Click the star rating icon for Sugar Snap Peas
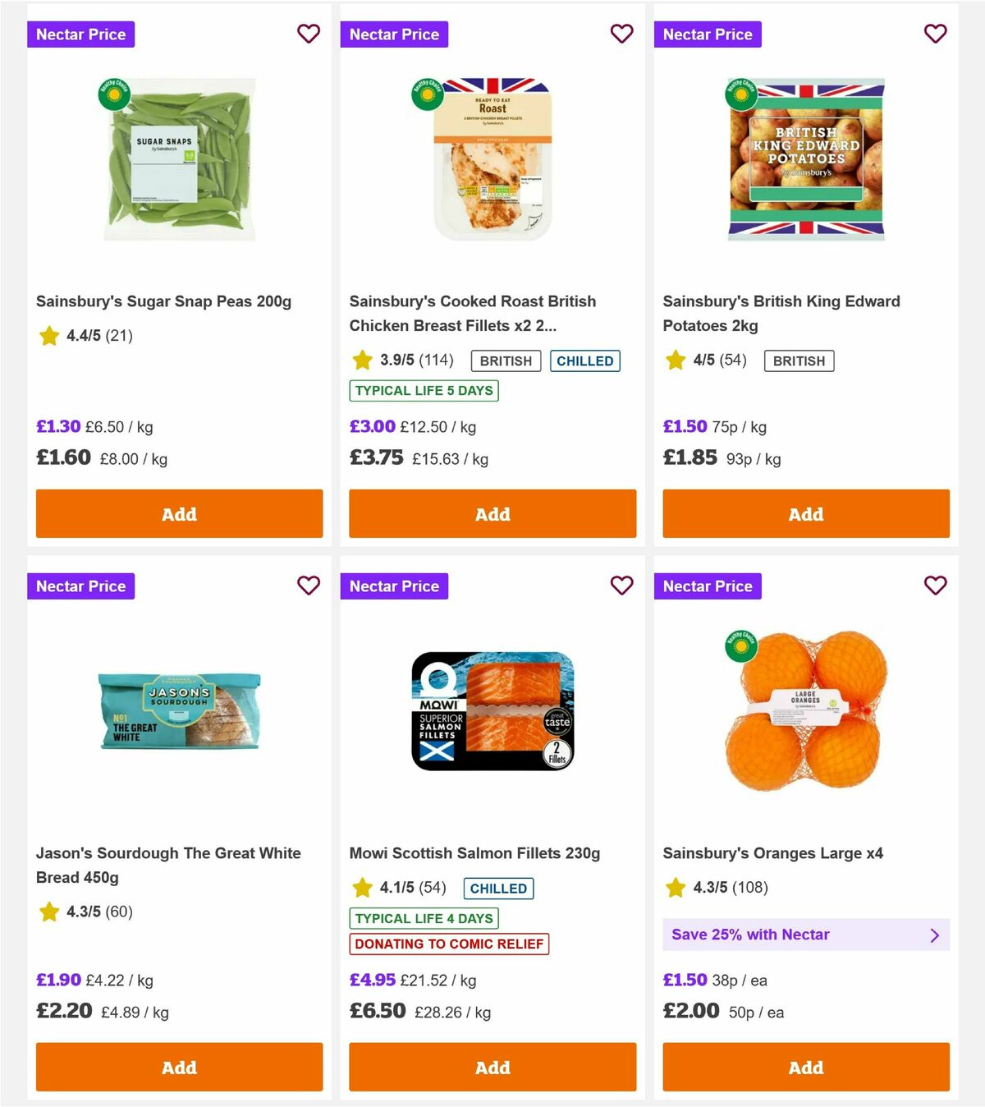 tap(48, 335)
